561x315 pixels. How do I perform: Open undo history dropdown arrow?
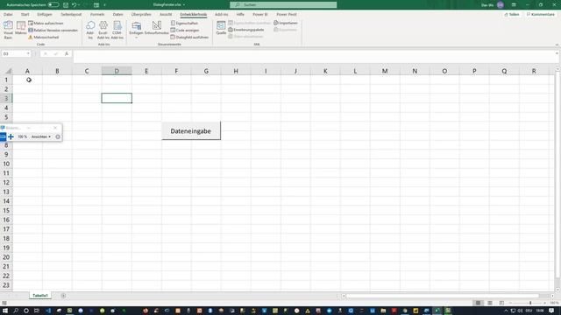coord(79,4)
